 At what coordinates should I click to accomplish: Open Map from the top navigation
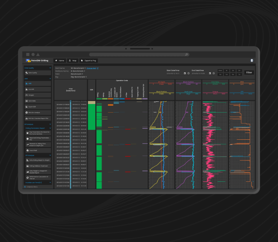[x=73, y=61]
